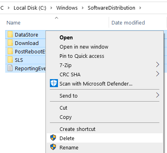Image resolution: width=167 pixels, height=153 pixels.
Task: Select the ReportingEvents file name
Action: coord(30,69)
